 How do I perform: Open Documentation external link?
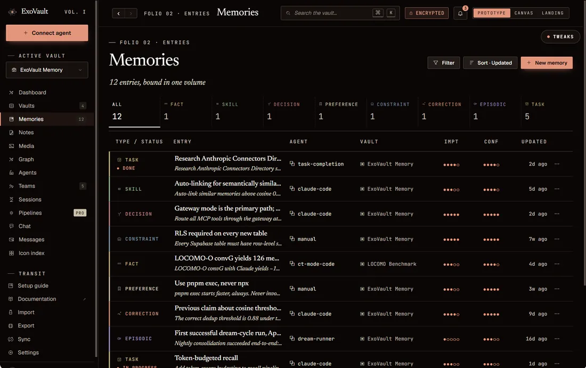pos(47,299)
